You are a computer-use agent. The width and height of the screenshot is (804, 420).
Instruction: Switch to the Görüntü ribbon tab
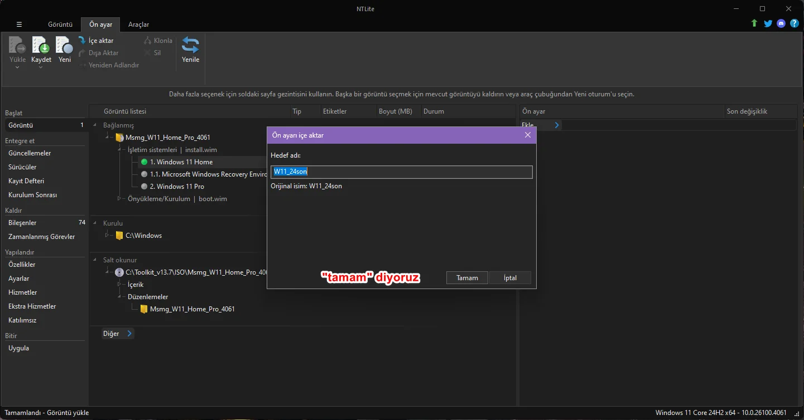(60, 25)
